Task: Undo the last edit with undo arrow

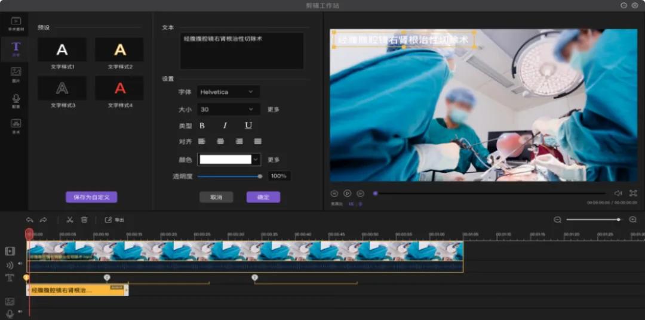Action: click(30, 220)
